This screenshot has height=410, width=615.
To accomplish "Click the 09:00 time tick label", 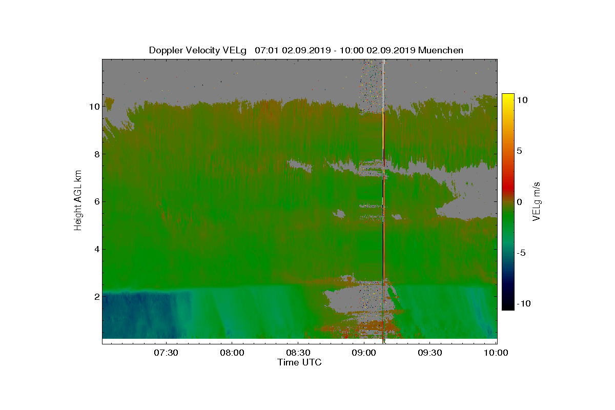I will tap(364, 353).
